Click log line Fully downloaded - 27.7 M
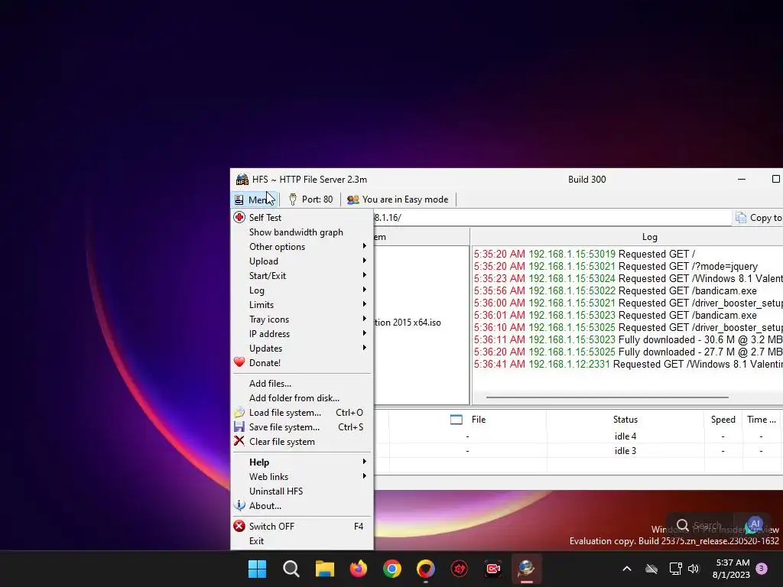Image resolution: width=783 pixels, height=587 pixels. click(x=629, y=352)
